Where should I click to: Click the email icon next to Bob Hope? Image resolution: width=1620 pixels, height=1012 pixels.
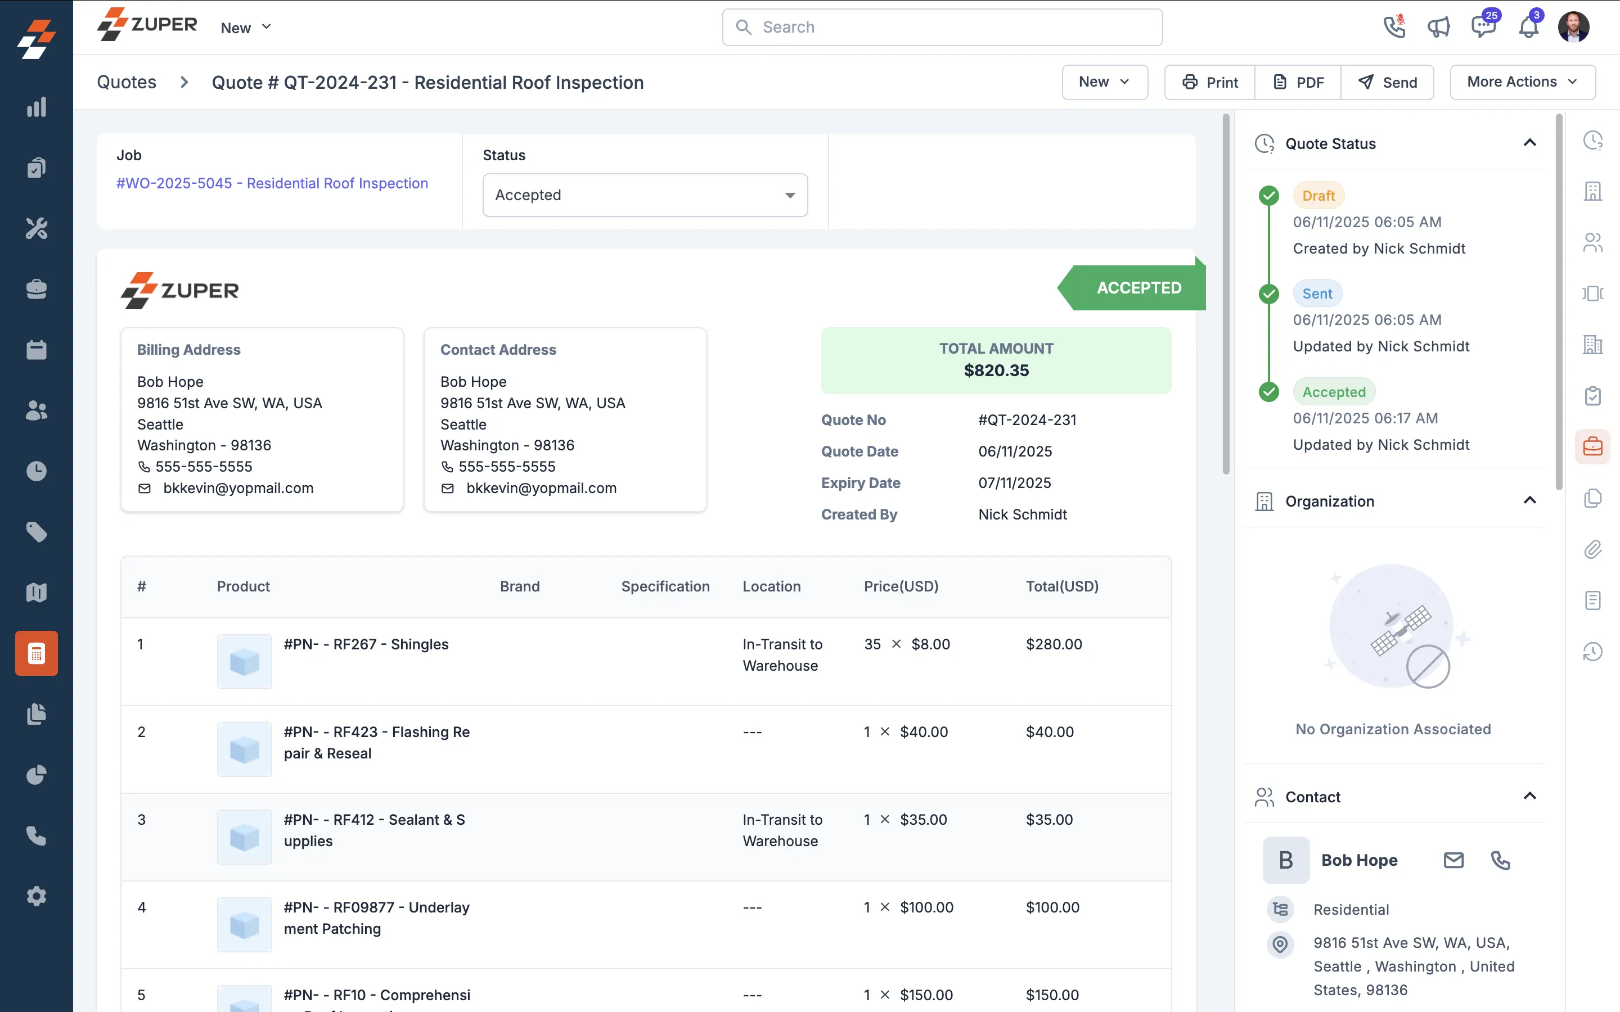(1453, 860)
